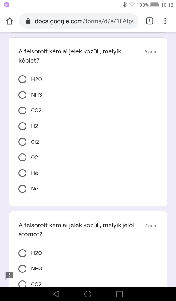This screenshot has width=176, height=301.
Task: Select NH3 in the képlet question
Action: 23,95
